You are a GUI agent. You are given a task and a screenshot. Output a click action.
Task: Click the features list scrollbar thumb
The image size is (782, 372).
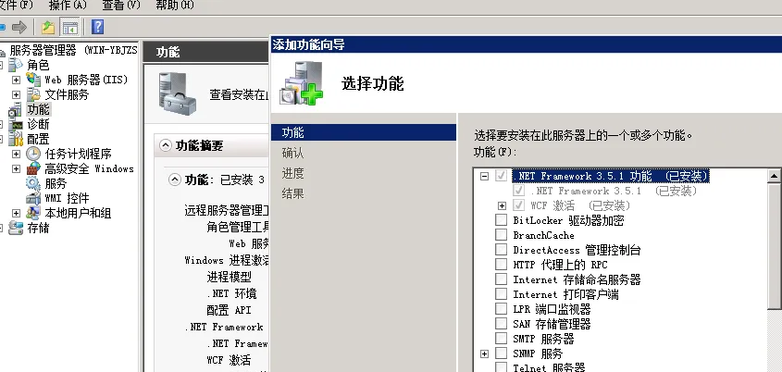tap(775, 245)
